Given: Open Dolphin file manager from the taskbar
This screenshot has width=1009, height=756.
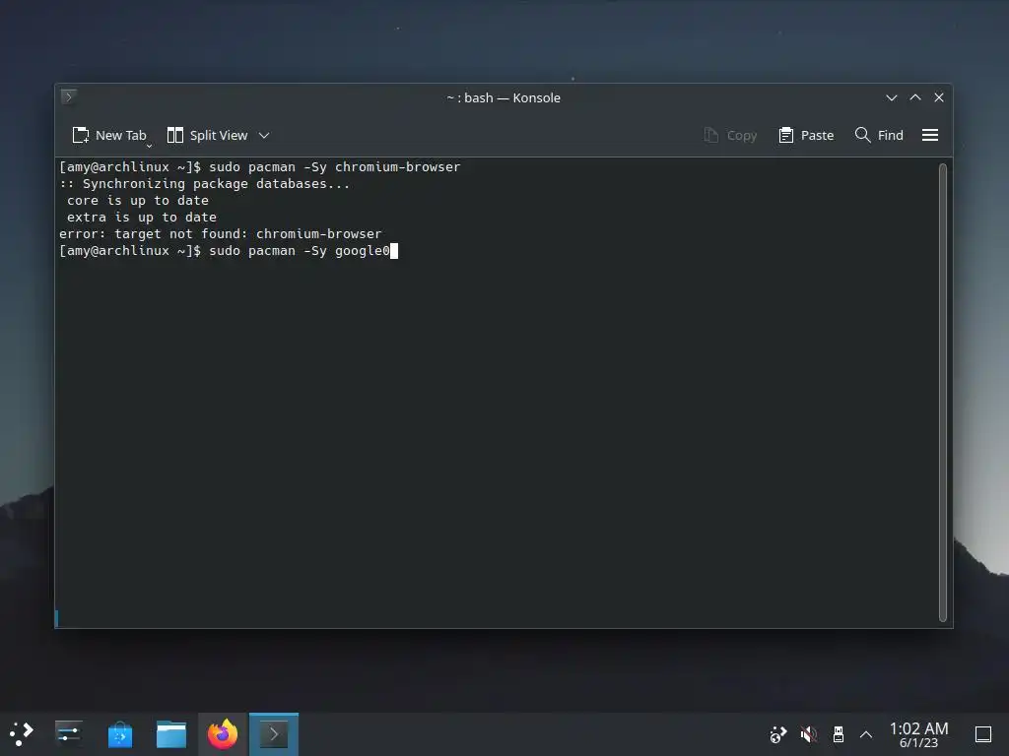Looking at the screenshot, I should [171, 734].
